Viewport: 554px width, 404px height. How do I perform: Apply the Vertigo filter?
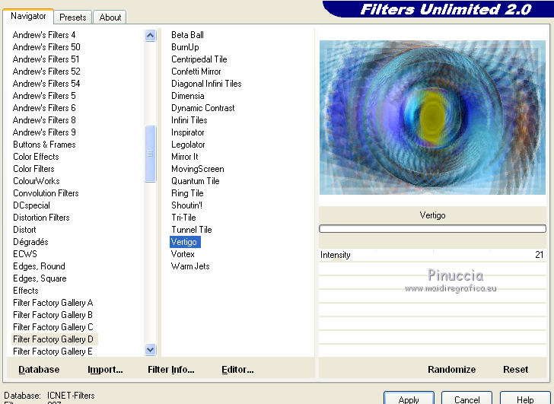pyautogui.click(x=409, y=399)
